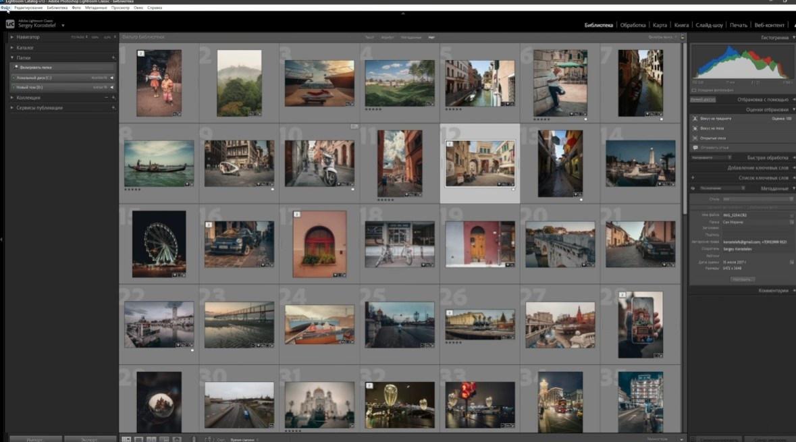Select the Атрибут filter option
Image resolution: width=796 pixels, height=442 pixels.
pos(388,37)
